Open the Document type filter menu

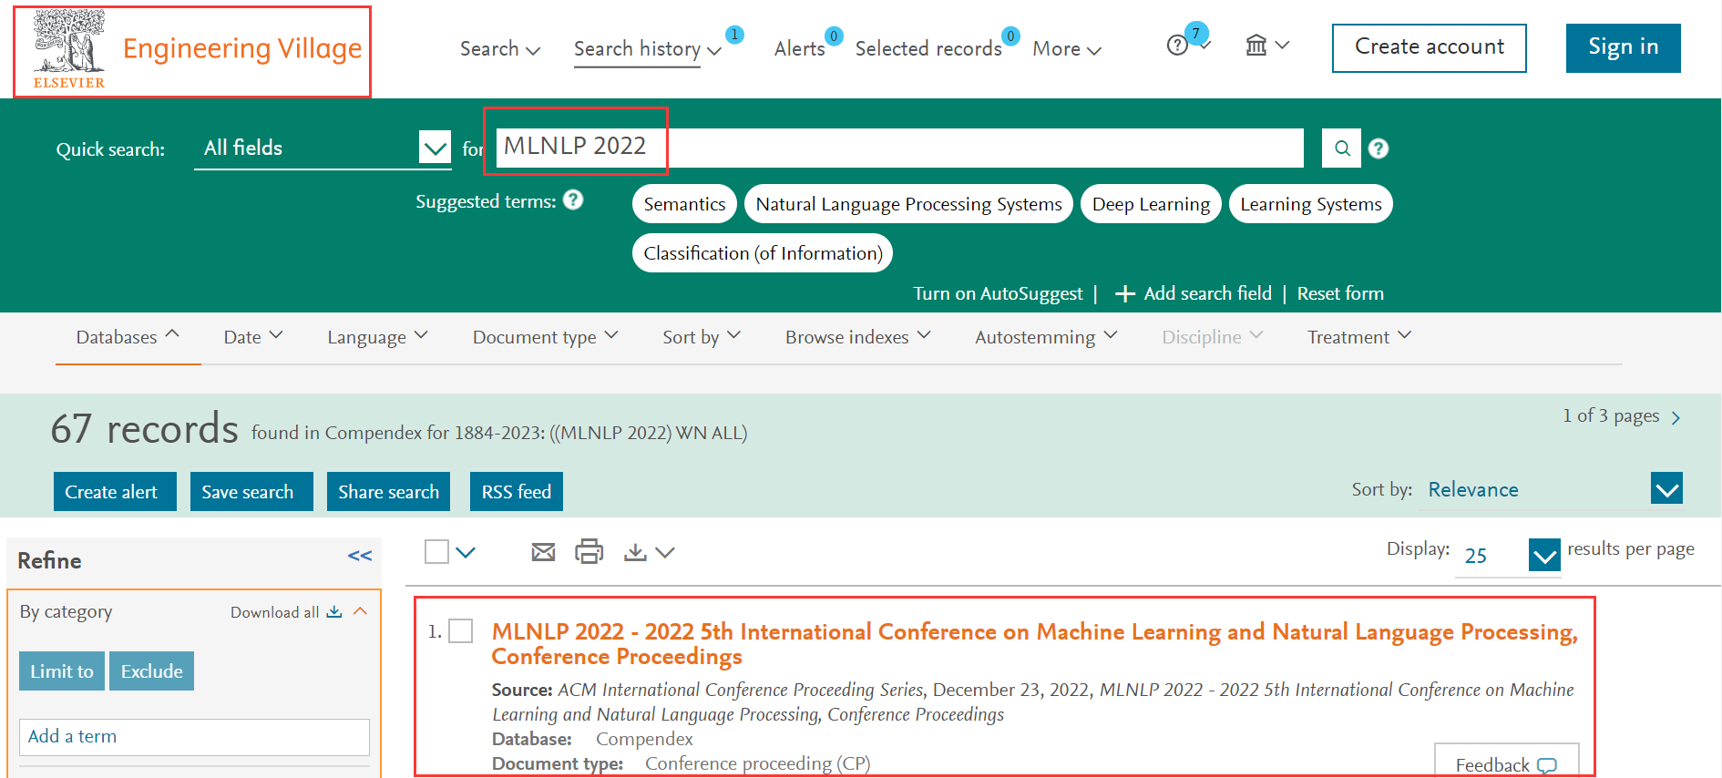(545, 337)
